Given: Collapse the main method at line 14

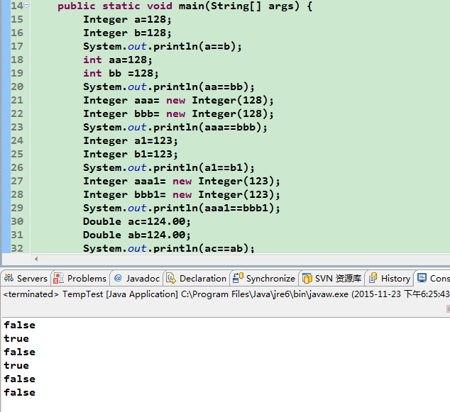Looking at the screenshot, I should (x=27, y=6).
